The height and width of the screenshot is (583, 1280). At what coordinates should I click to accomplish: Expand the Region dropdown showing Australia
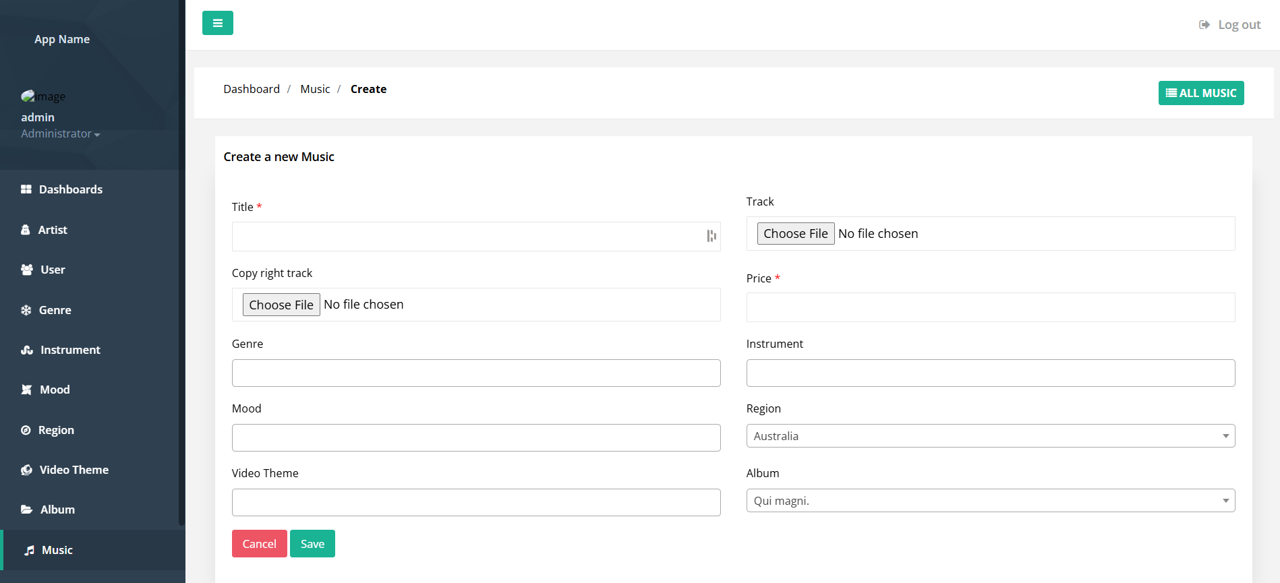990,436
